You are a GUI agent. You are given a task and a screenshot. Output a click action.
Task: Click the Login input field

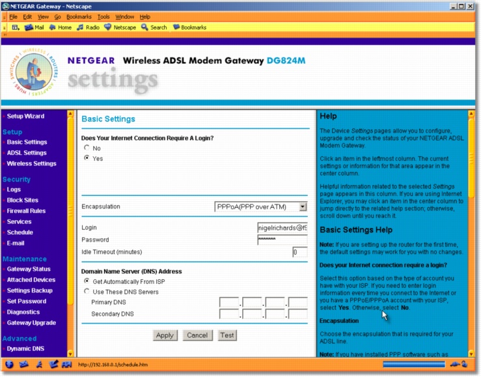pyautogui.click(x=282, y=228)
